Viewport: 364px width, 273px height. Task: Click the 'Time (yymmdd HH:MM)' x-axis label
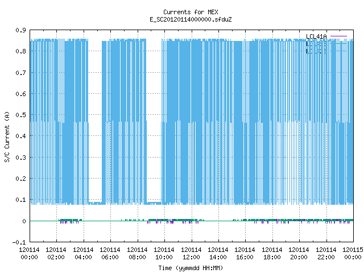(191, 268)
